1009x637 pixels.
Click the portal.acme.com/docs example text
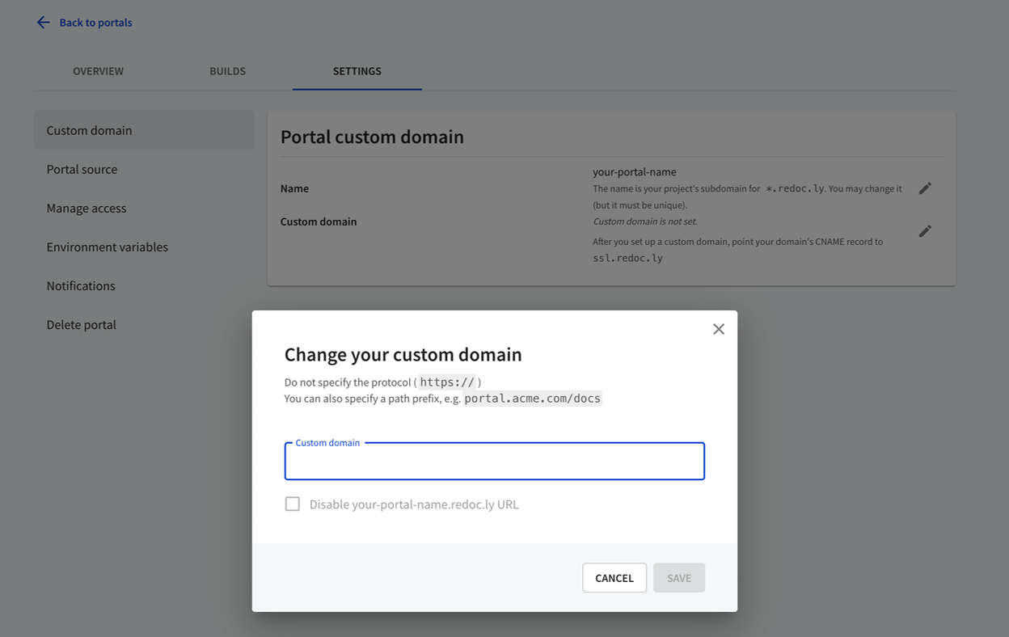(x=533, y=399)
